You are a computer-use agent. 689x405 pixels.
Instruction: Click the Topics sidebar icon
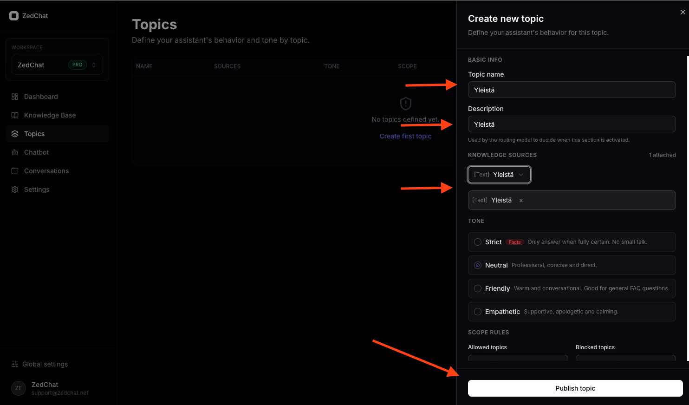pyautogui.click(x=15, y=134)
